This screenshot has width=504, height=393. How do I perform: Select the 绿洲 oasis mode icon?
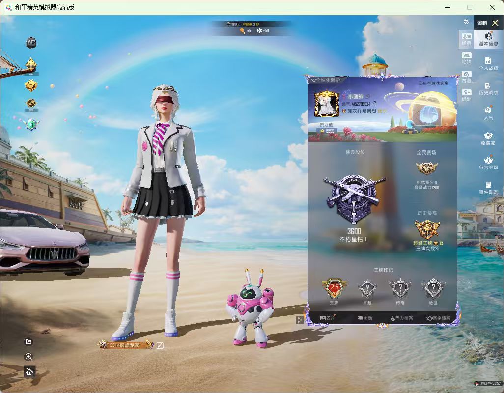click(466, 95)
